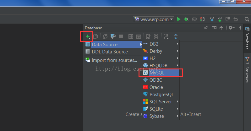Choose H2 from the data source list
251x131 pixels.
pyautogui.click(x=161, y=58)
